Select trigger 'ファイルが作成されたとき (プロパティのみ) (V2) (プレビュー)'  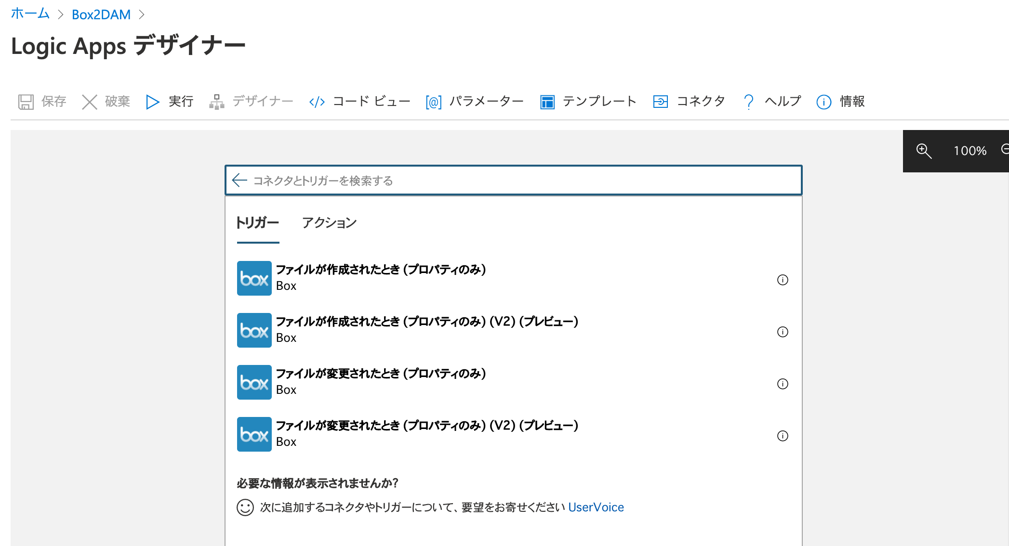pyautogui.click(x=514, y=330)
